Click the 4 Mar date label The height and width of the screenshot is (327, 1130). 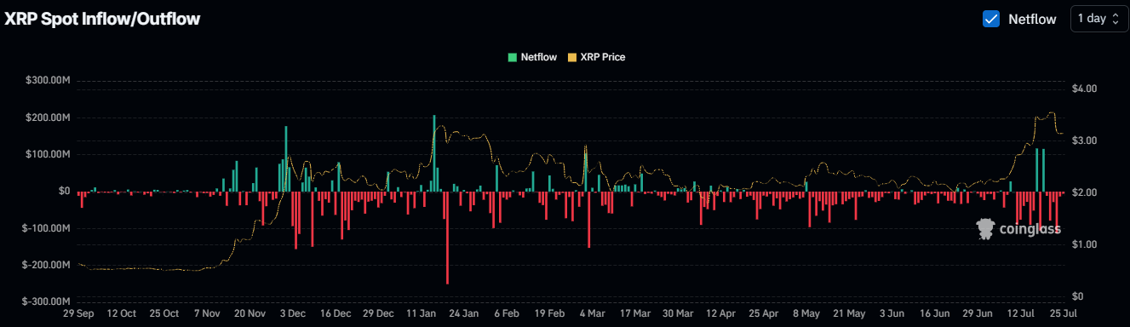coord(592,313)
